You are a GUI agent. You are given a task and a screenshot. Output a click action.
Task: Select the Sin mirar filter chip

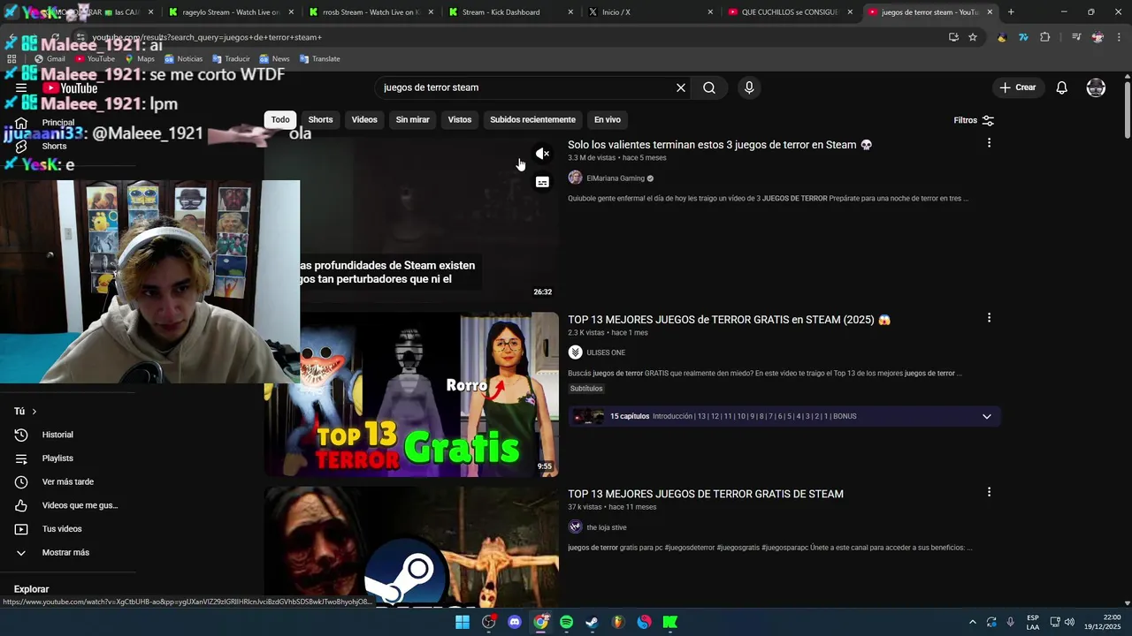(x=412, y=119)
